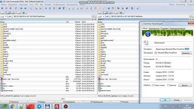The width and height of the screenshot is (194, 109).
Task: Open the Конфигурация menu
Action: pos(59,5)
